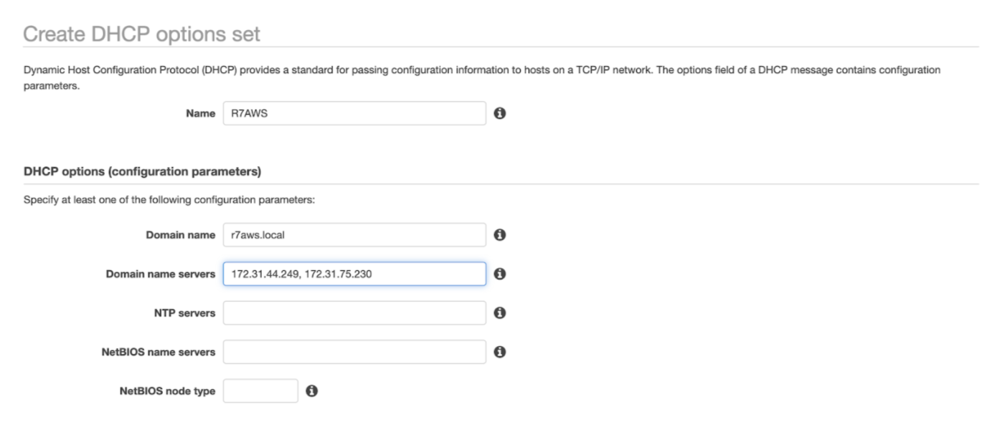The image size is (1000, 437).
Task: Focus the Name input containing R7AWS
Action: pyautogui.click(x=354, y=113)
